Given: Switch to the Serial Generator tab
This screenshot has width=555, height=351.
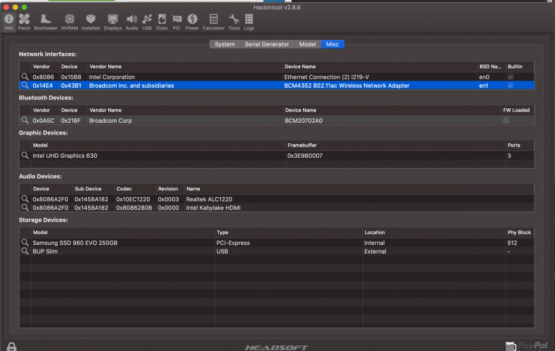Looking at the screenshot, I should pos(267,44).
